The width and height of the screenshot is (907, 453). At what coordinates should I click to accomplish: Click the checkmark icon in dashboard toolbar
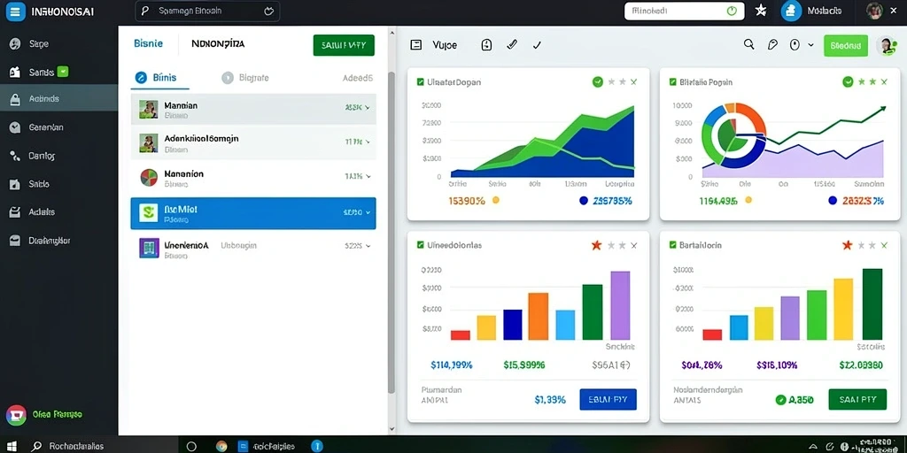[x=537, y=45]
